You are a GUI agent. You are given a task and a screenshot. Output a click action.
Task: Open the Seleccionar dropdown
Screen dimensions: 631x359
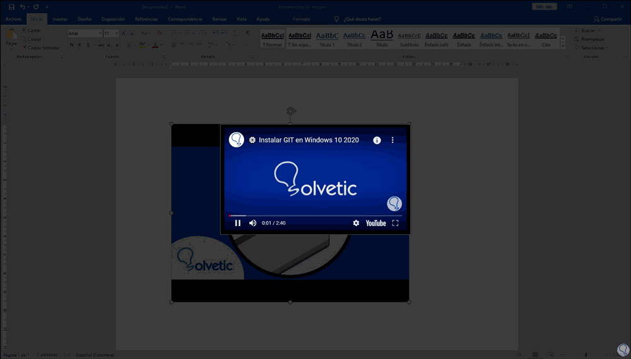(x=591, y=48)
